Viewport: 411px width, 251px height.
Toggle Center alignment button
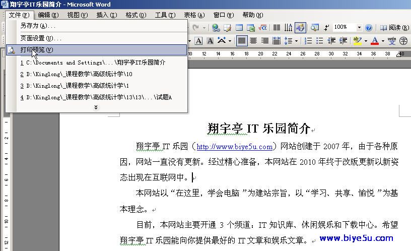[x=253, y=41]
